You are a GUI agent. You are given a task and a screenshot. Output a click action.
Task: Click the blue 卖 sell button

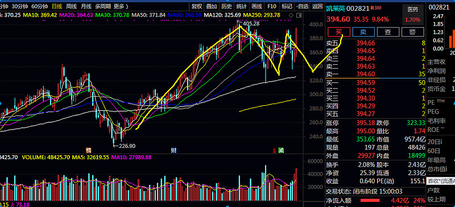[x=363, y=32]
